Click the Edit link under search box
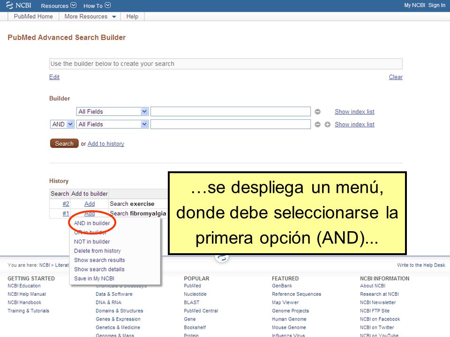The width and height of the screenshot is (450, 337). (54, 77)
